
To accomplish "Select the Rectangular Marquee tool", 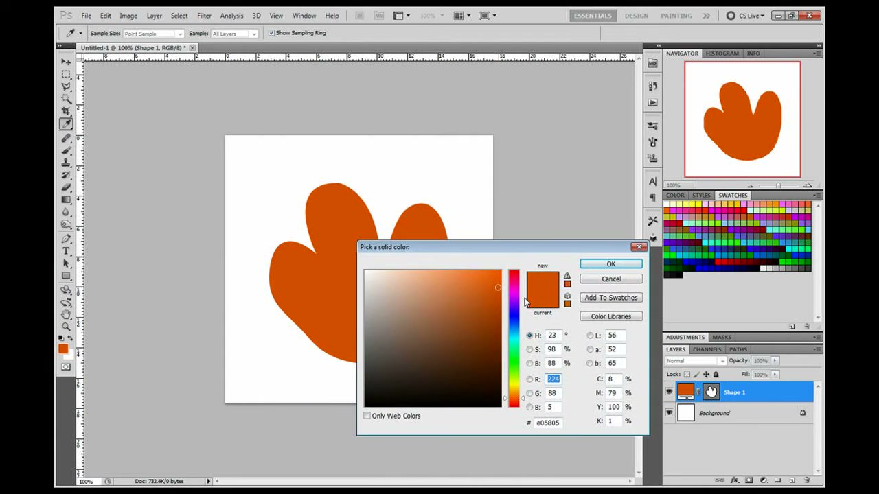I will pos(66,74).
